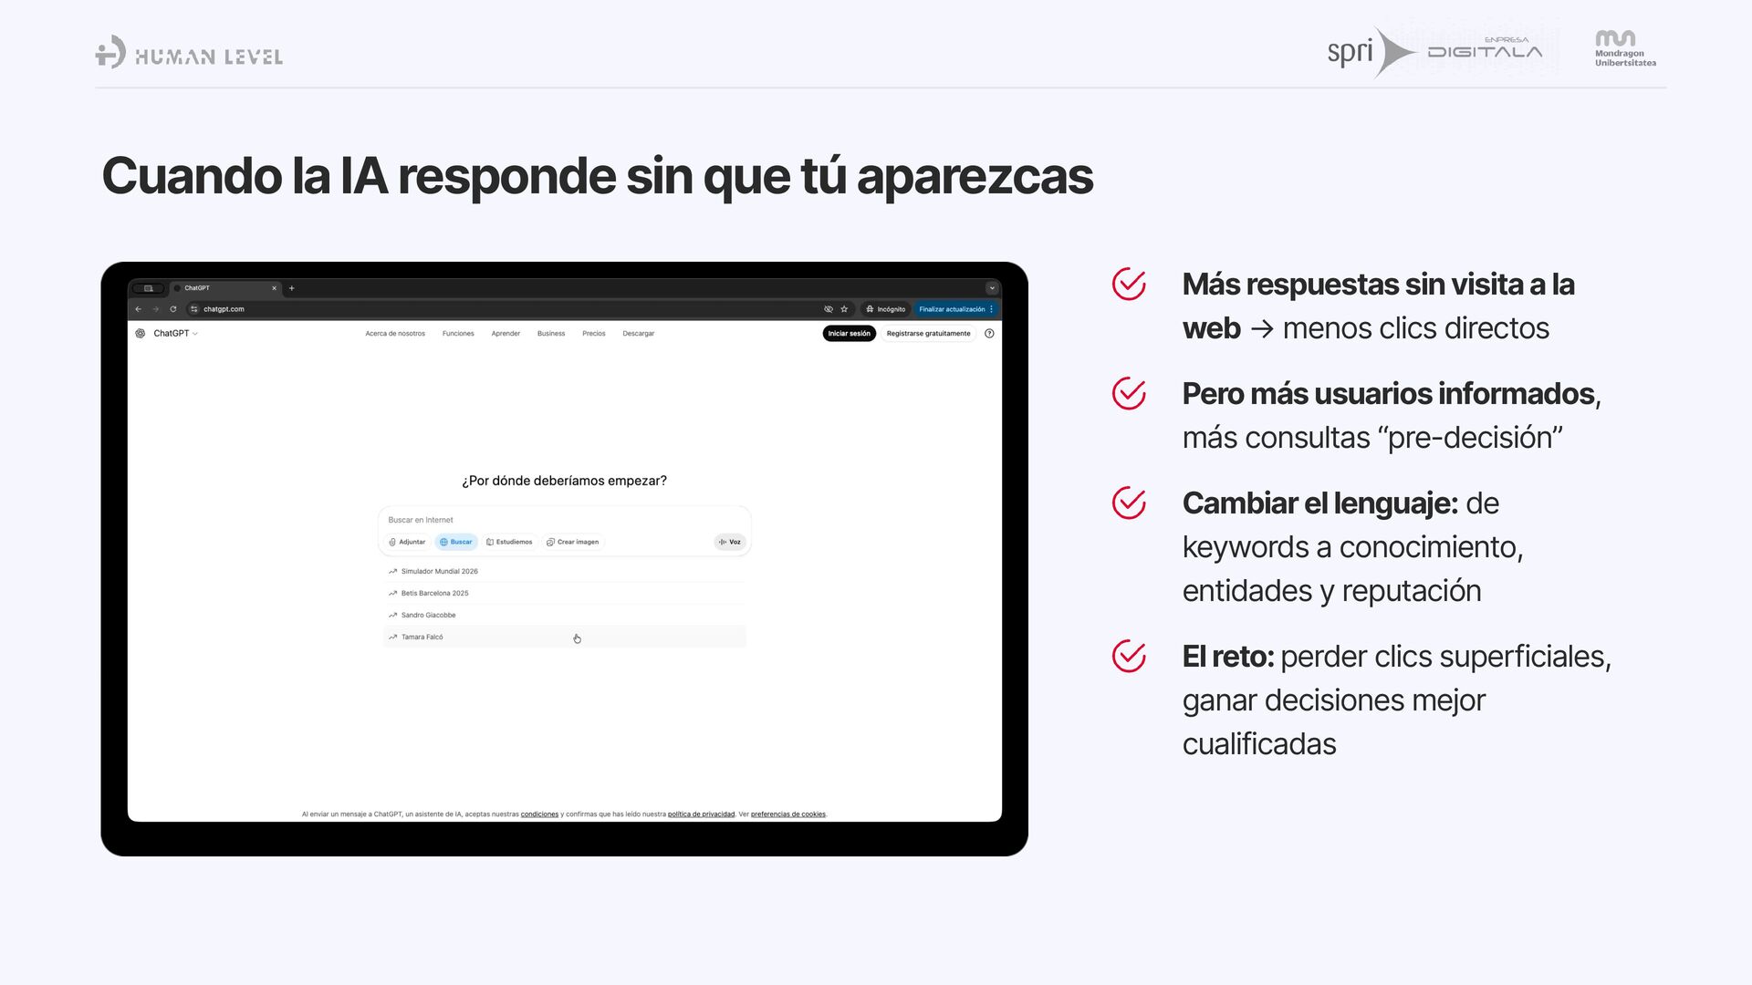Click the browser reload icon

click(x=172, y=309)
